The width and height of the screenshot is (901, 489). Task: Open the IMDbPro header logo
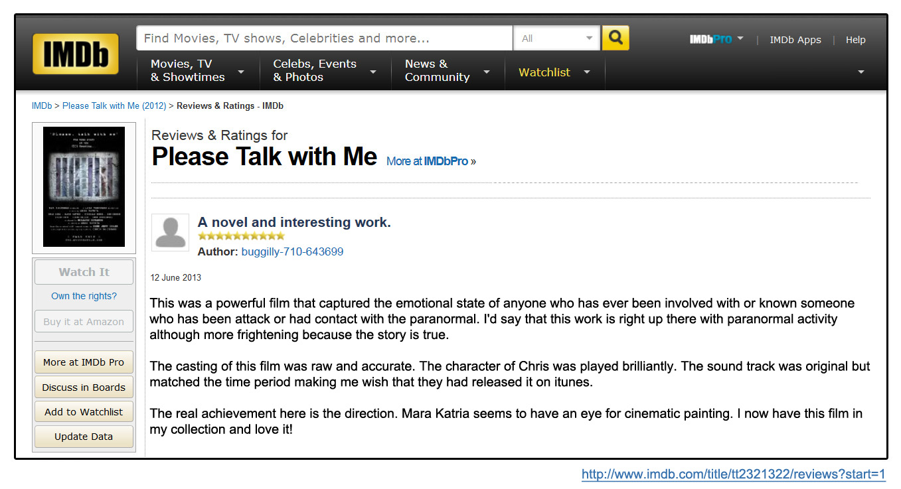point(710,39)
